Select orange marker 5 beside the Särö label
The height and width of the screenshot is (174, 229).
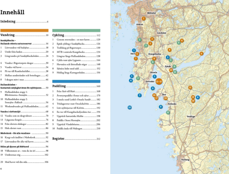(x=137, y=54)
